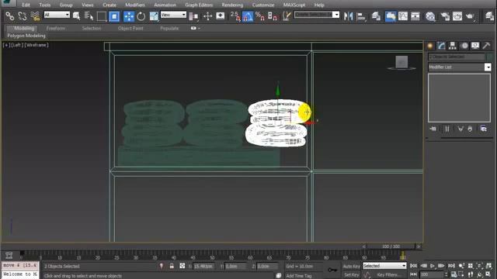497x279 pixels.
Task: Open Curve Editor icon
Action: click(403, 16)
